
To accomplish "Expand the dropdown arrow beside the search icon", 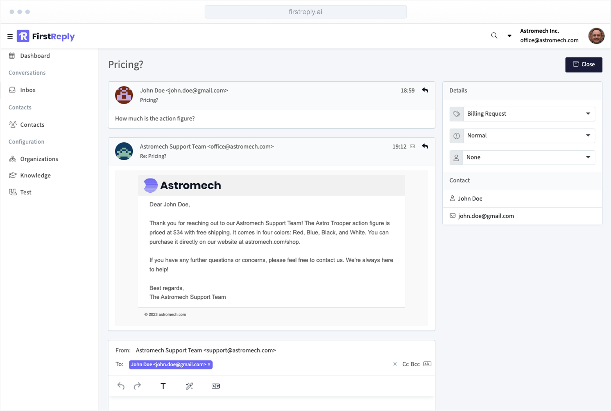I will pyautogui.click(x=509, y=36).
